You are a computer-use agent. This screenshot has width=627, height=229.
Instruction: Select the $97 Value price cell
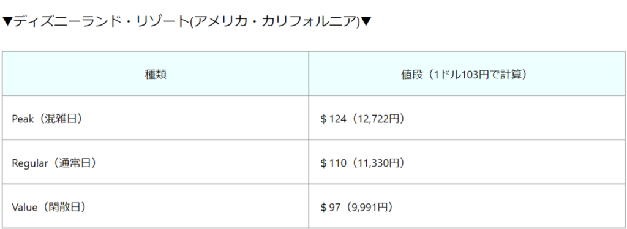tap(467, 206)
